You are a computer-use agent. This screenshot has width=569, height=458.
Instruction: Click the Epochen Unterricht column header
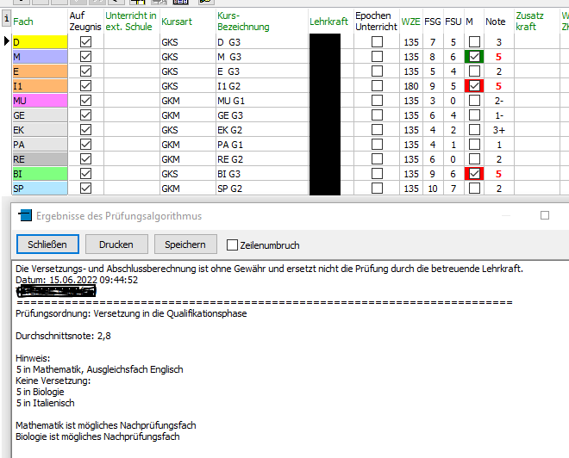click(x=376, y=22)
